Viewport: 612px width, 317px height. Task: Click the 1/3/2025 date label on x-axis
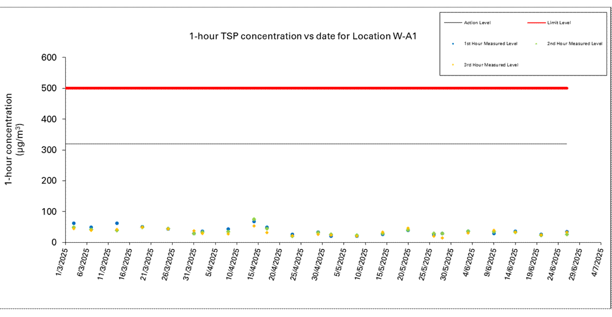[60, 261]
